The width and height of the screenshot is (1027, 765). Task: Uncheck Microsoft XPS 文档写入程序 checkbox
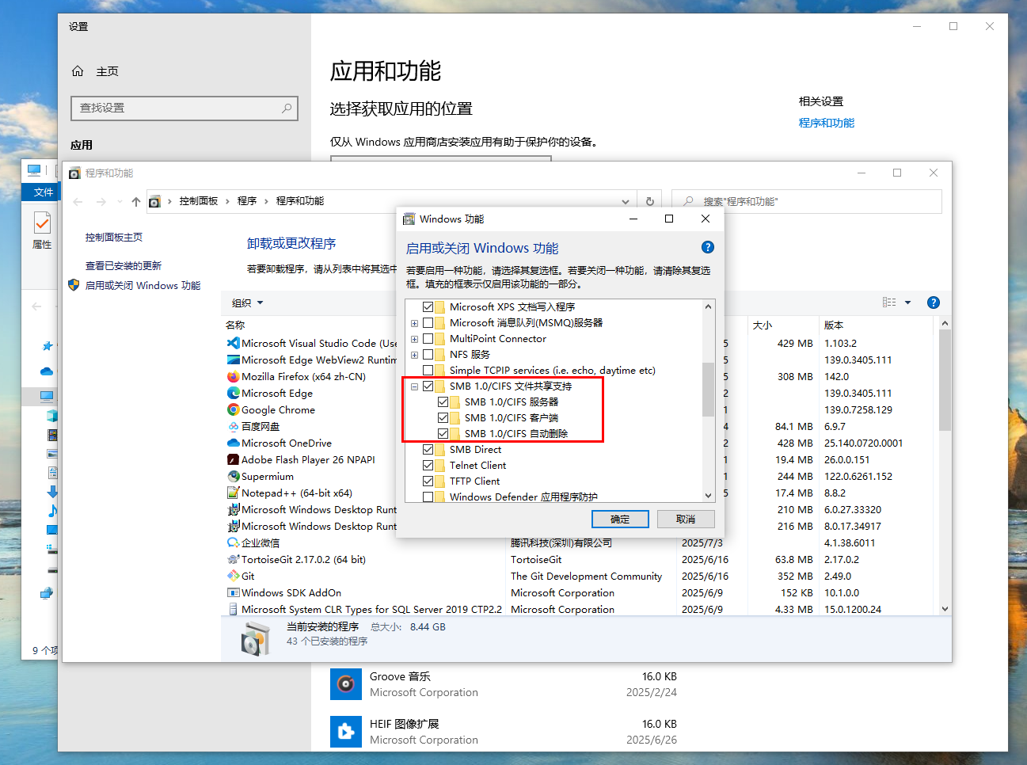pyautogui.click(x=428, y=306)
